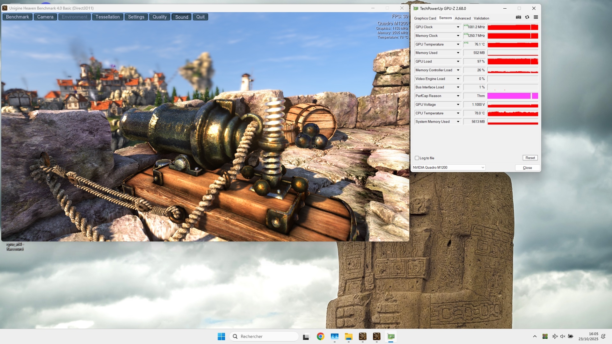Expand the GPU Clock sensor dropdown
The width and height of the screenshot is (612, 344).
(x=458, y=27)
